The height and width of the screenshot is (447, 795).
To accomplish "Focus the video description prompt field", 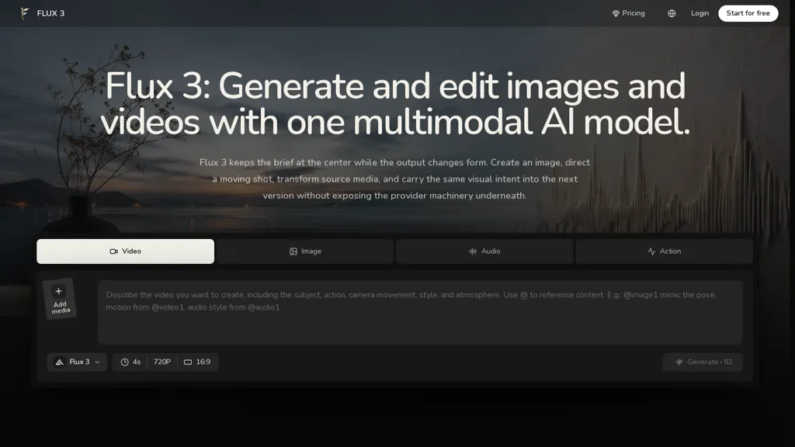I will (420, 312).
